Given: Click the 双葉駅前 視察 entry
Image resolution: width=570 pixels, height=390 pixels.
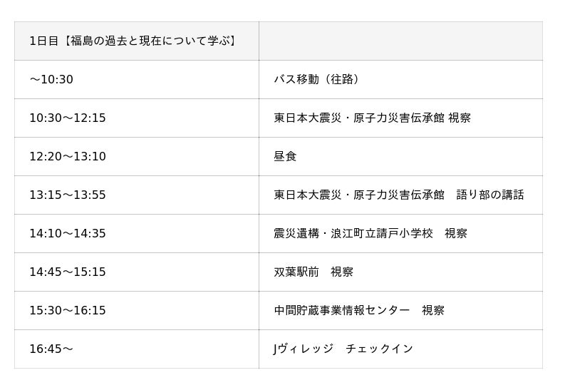Looking at the screenshot, I should click(x=400, y=272).
